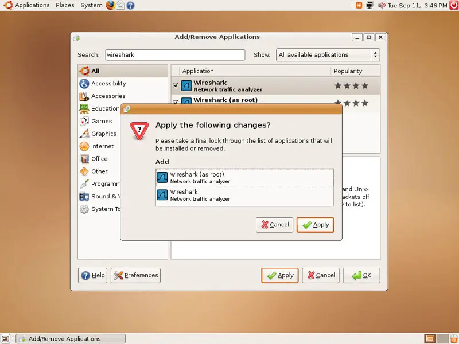Click the network status tray icon
Viewport: 459px width, 344px height.
(370, 5)
